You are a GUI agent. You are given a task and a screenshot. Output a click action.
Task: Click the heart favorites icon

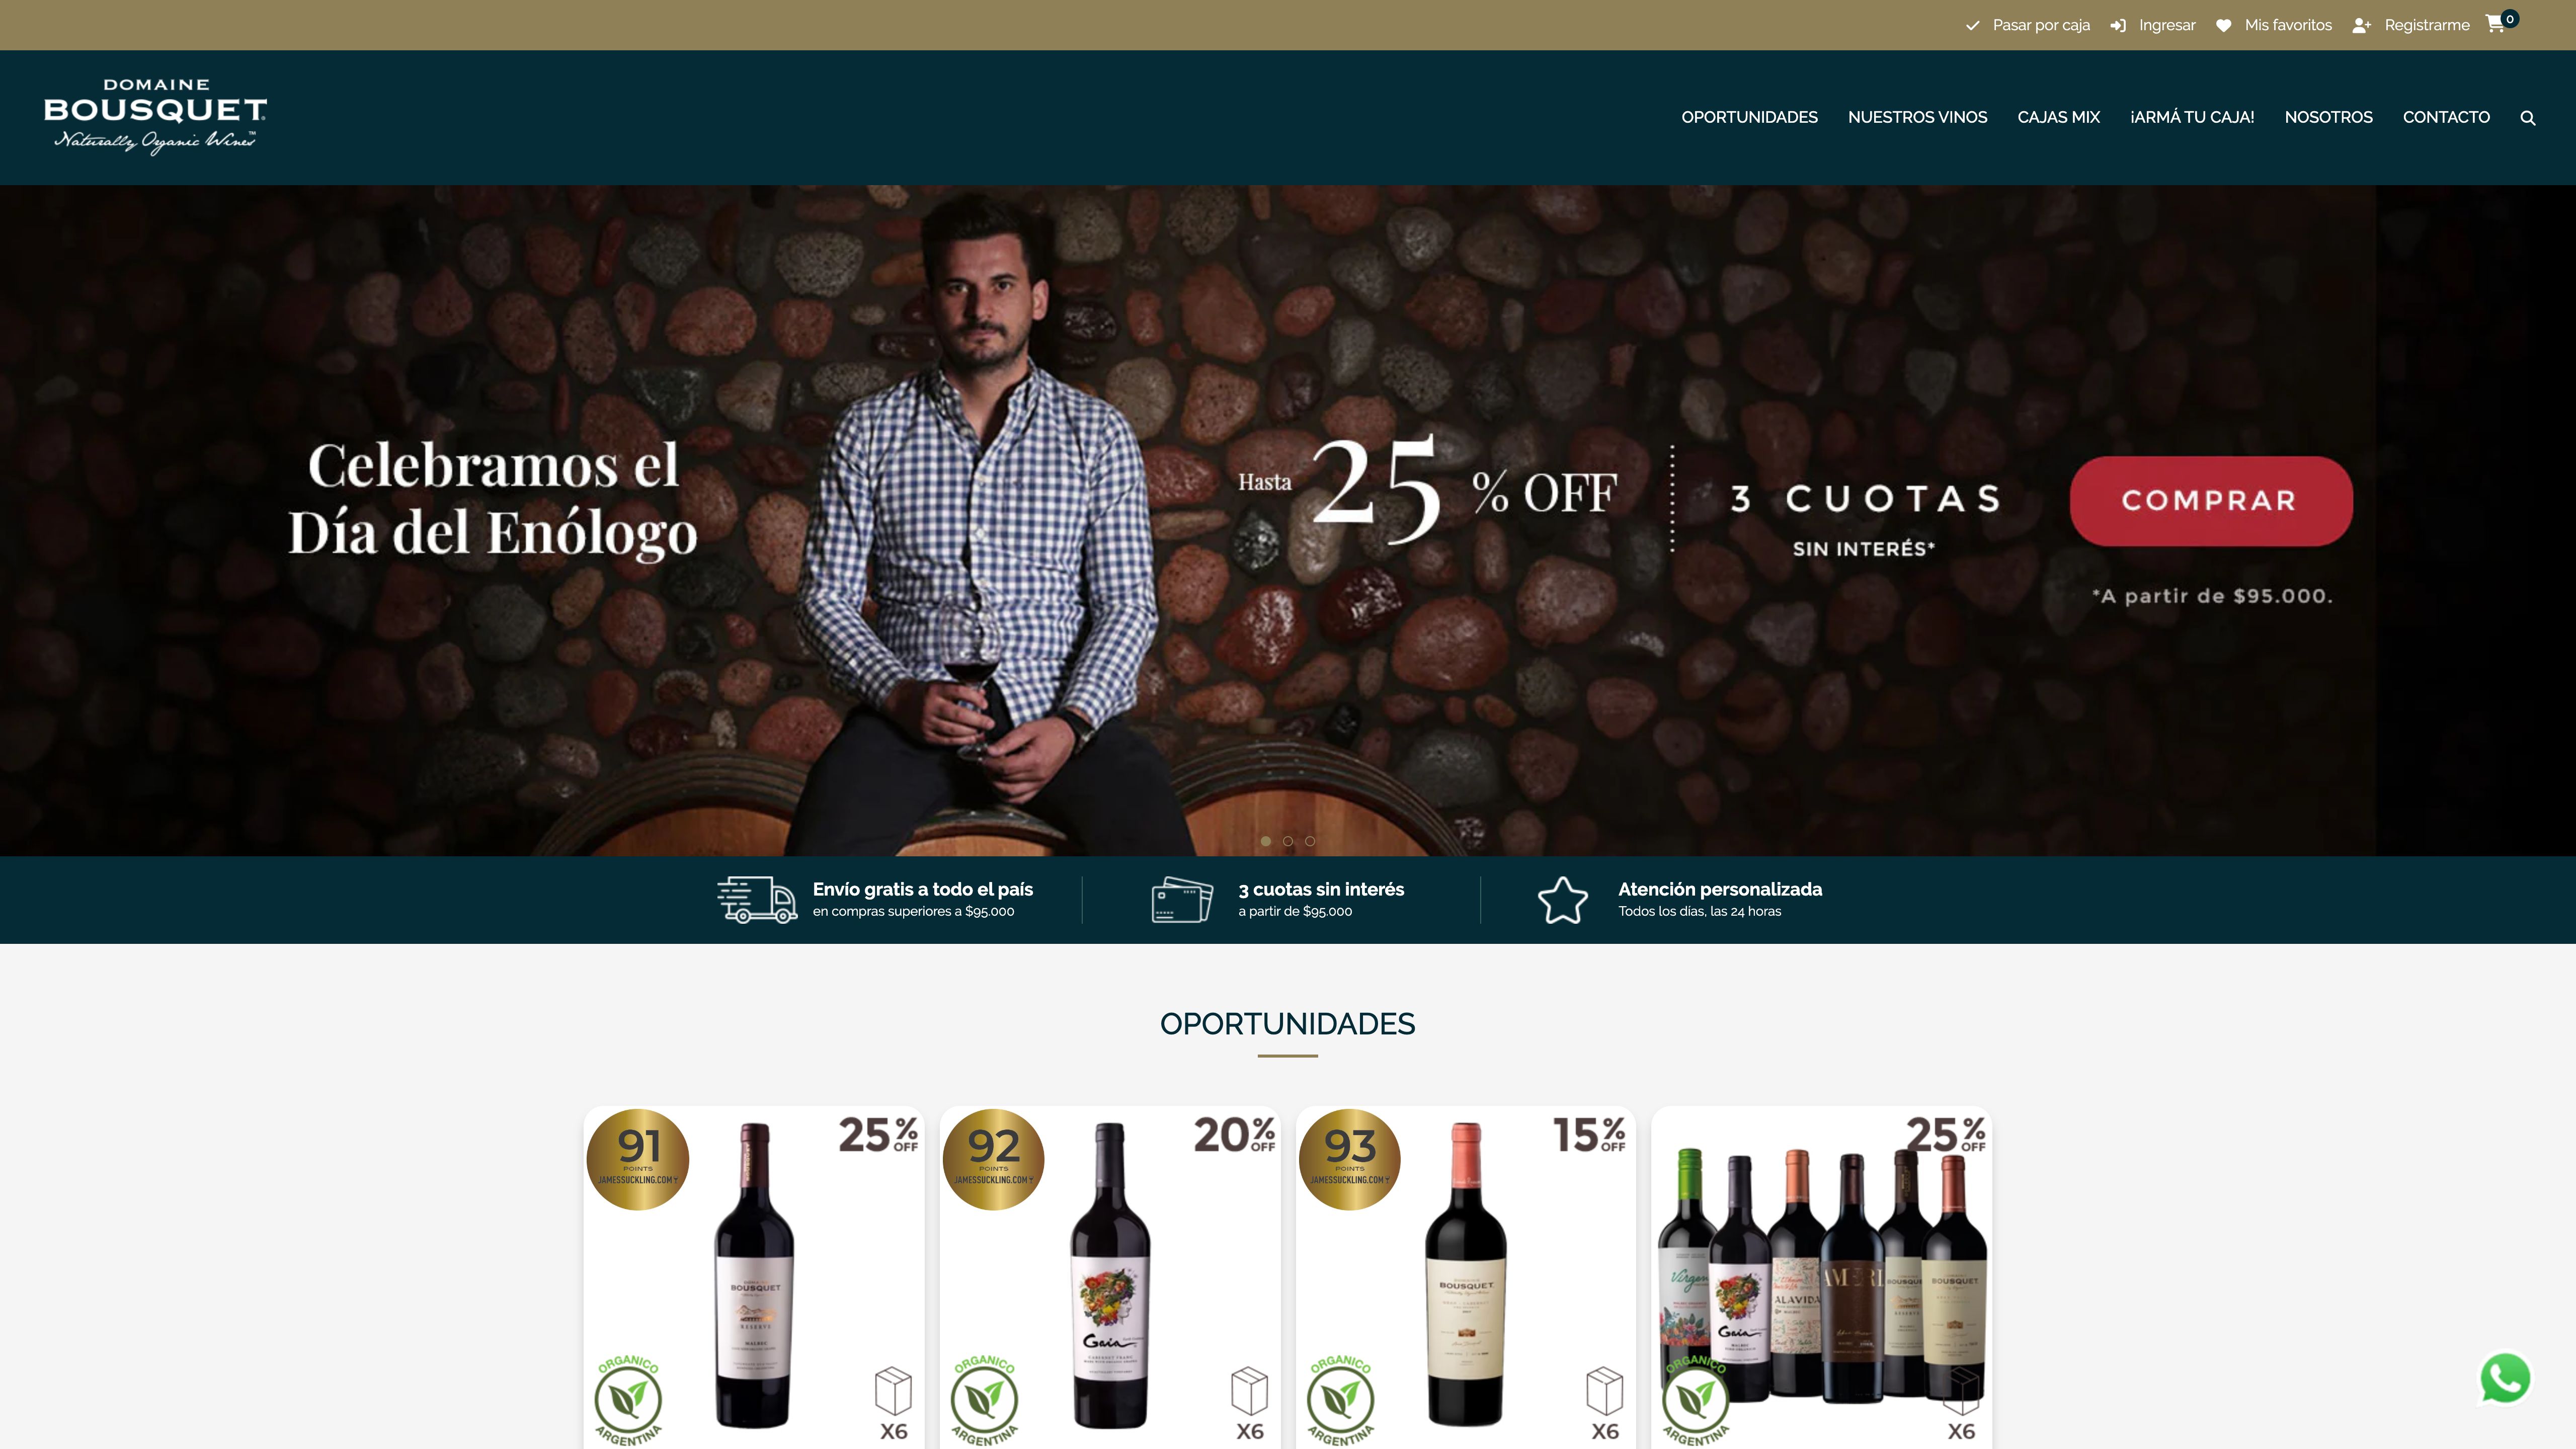tap(2223, 26)
